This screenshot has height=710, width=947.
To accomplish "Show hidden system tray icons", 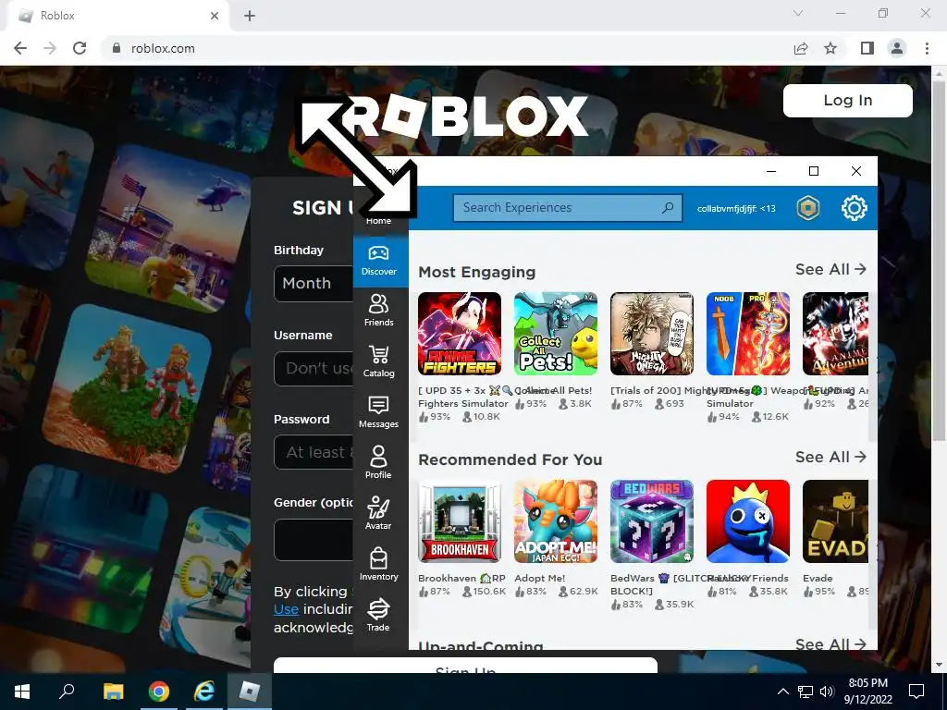I will tap(782, 692).
